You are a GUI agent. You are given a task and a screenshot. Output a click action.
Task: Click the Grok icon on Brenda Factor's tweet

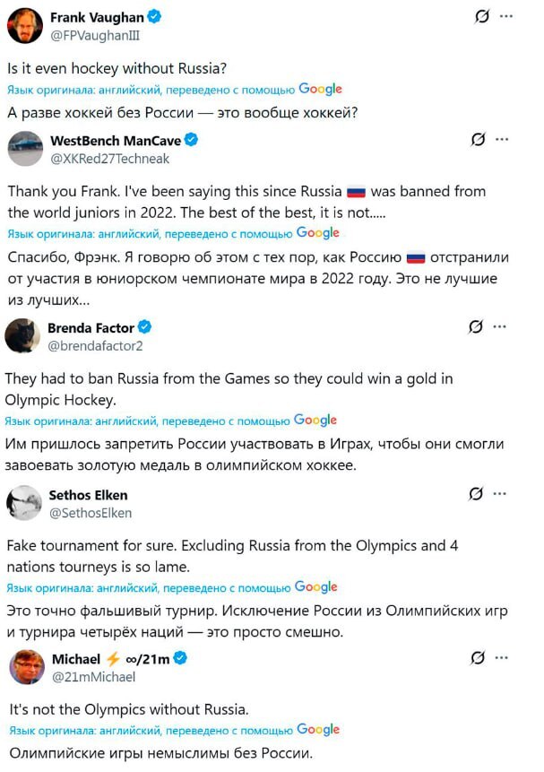click(x=478, y=327)
